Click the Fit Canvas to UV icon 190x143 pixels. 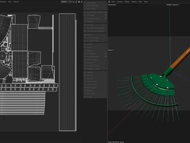click(x=85, y=41)
